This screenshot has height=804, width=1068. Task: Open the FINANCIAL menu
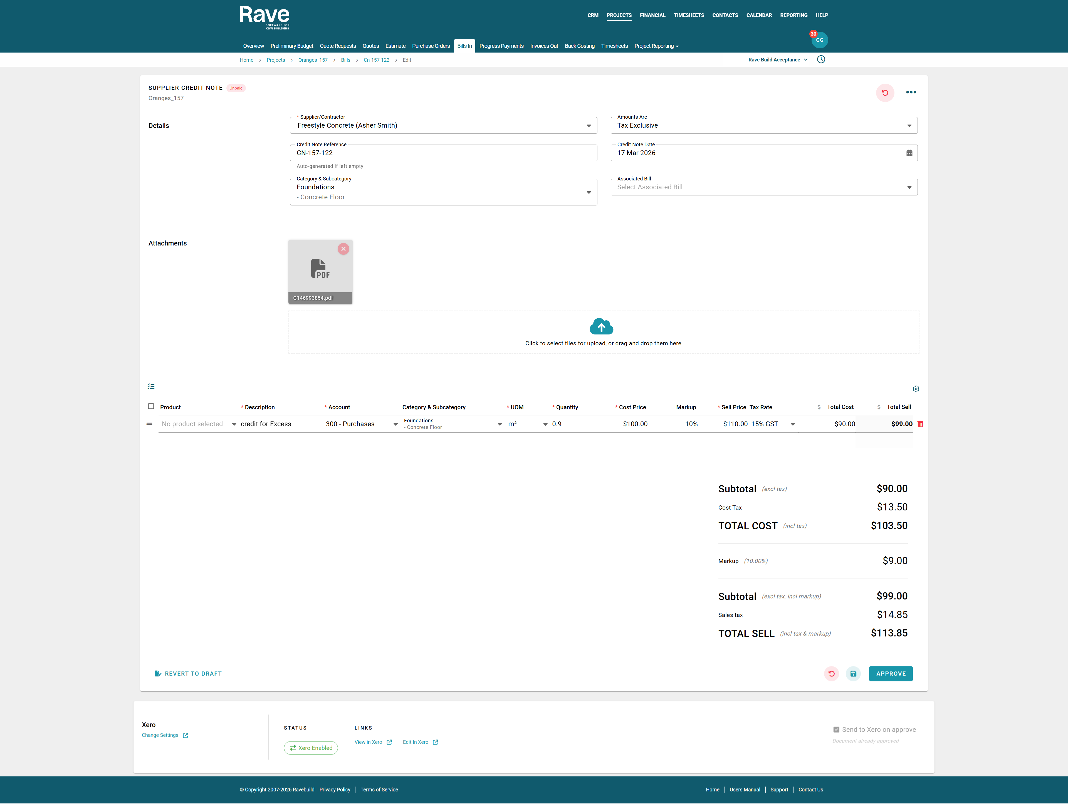point(652,16)
